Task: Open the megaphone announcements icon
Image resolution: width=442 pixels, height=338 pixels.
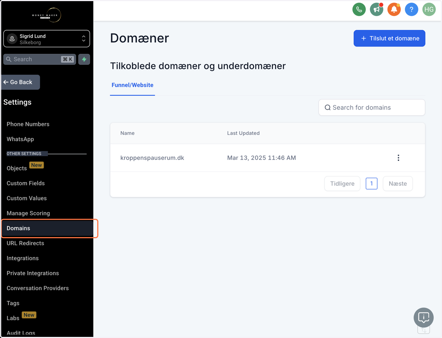Action: (376, 10)
